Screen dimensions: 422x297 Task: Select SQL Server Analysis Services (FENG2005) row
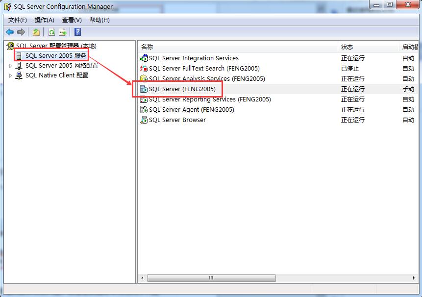coord(278,79)
